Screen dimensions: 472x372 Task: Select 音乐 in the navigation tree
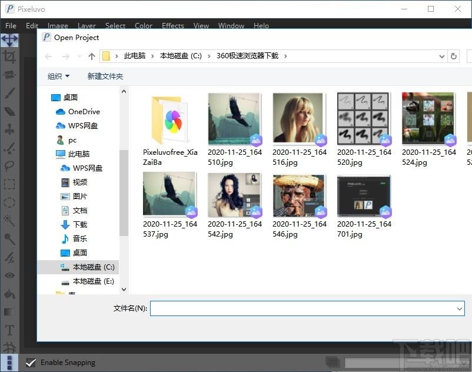(x=74, y=239)
